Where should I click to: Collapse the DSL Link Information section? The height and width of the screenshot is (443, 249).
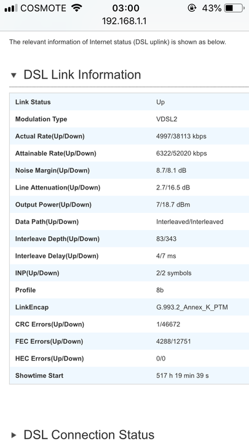pyautogui.click(x=14, y=75)
